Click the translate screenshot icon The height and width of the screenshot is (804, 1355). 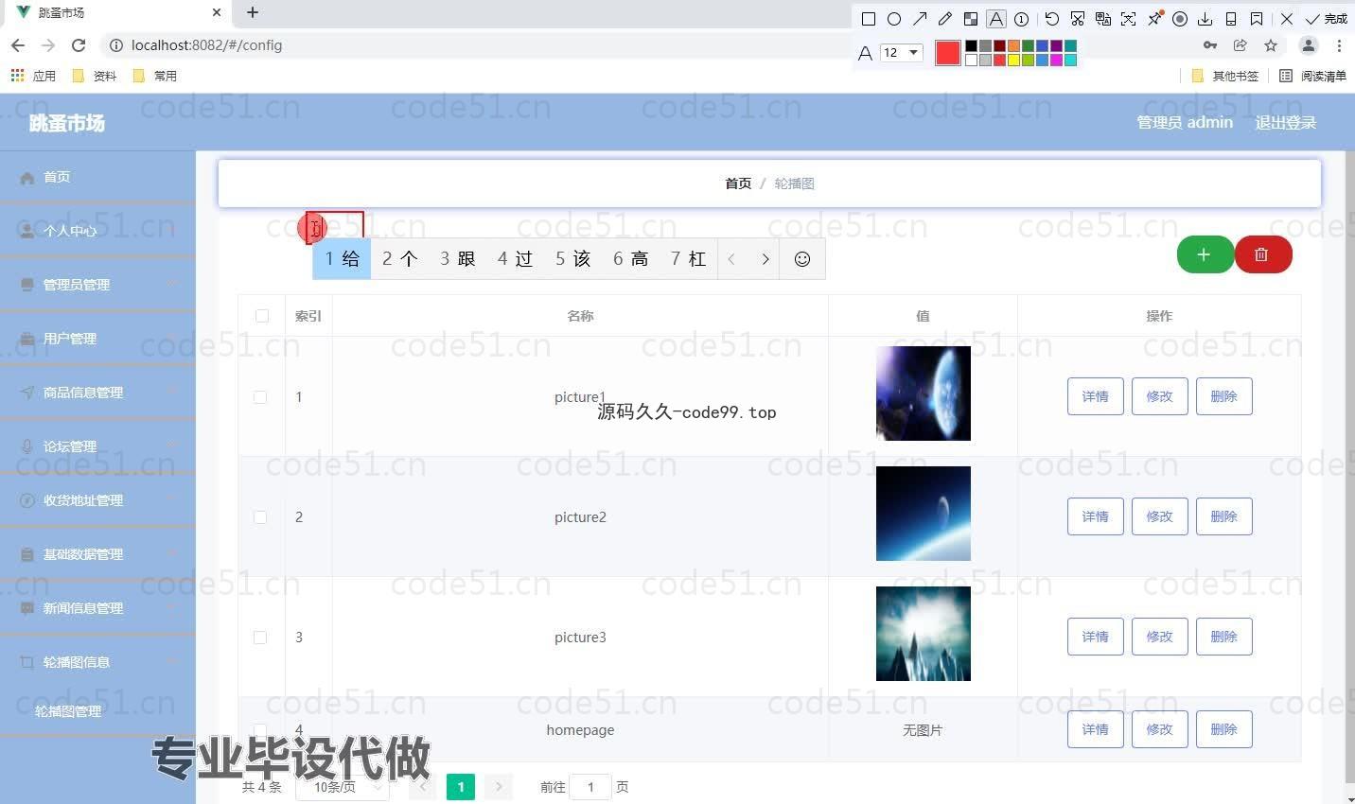click(x=1103, y=19)
